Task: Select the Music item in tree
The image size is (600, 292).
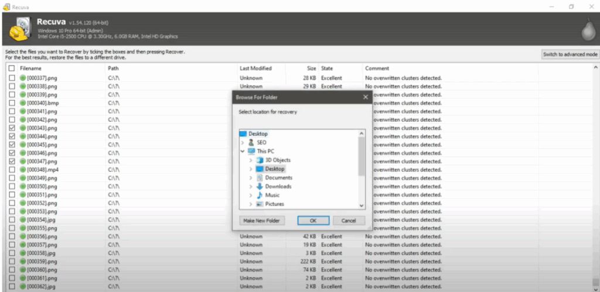Action: click(272, 195)
